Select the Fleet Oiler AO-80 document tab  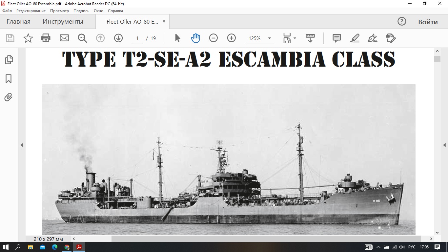[132, 22]
